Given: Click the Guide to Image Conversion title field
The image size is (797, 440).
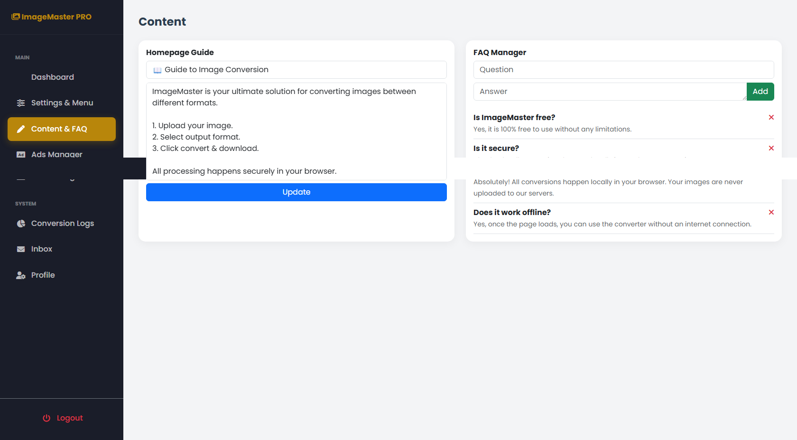Looking at the screenshot, I should tap(296, 70).
